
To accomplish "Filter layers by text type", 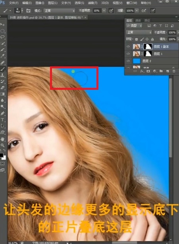I will [x=160, y=26].
